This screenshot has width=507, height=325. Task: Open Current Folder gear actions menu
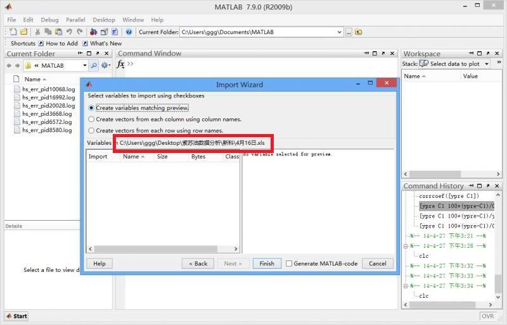coord(105,66)
